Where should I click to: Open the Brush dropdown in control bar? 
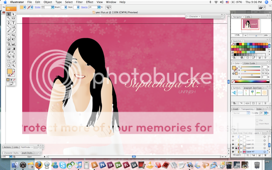coord(65,7)
